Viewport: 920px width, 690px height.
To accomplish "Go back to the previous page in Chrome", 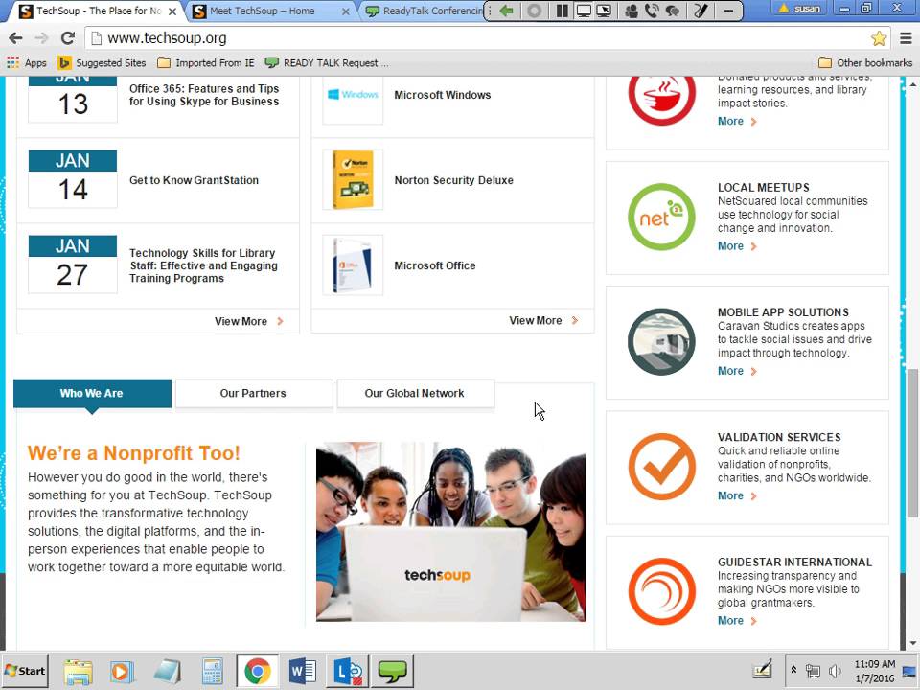I will (16, 38).
